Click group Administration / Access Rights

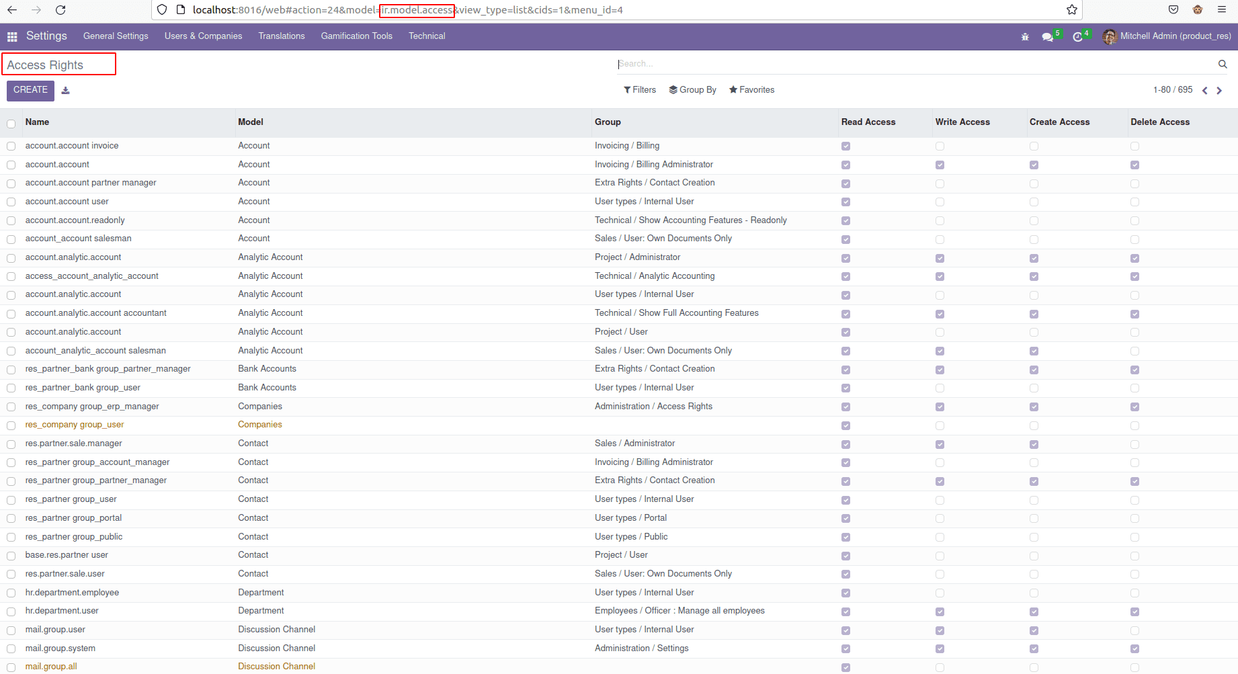653,407
